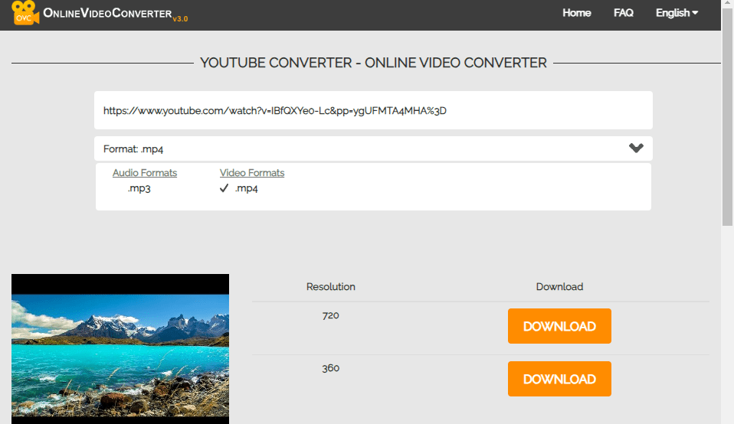Screen dimensions: 734x424
Task: Click the Video Formats heading
Action: pyautogui.click(x=252, y=173)
